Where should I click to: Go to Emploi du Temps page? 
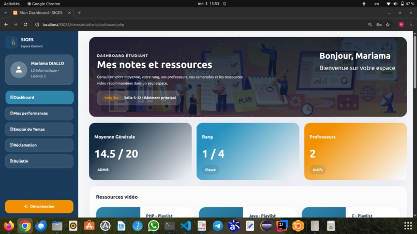(39, 129)
